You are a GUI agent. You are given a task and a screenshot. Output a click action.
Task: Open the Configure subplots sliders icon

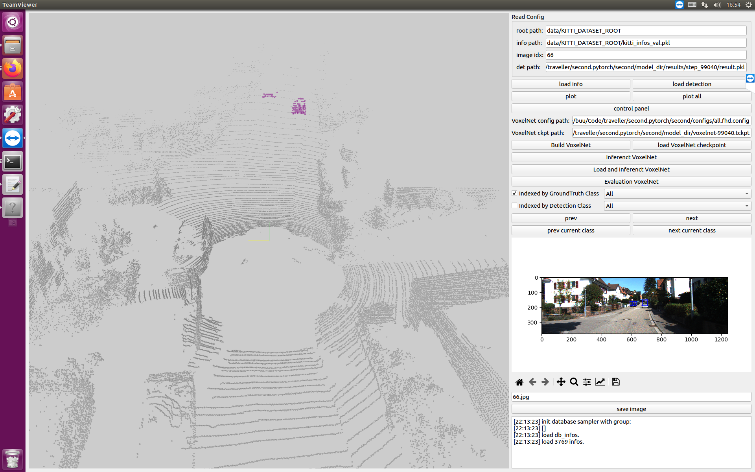click(587, 382)
